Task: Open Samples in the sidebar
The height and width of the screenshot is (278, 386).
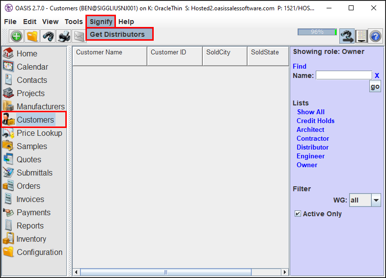Action: (25, 146)
